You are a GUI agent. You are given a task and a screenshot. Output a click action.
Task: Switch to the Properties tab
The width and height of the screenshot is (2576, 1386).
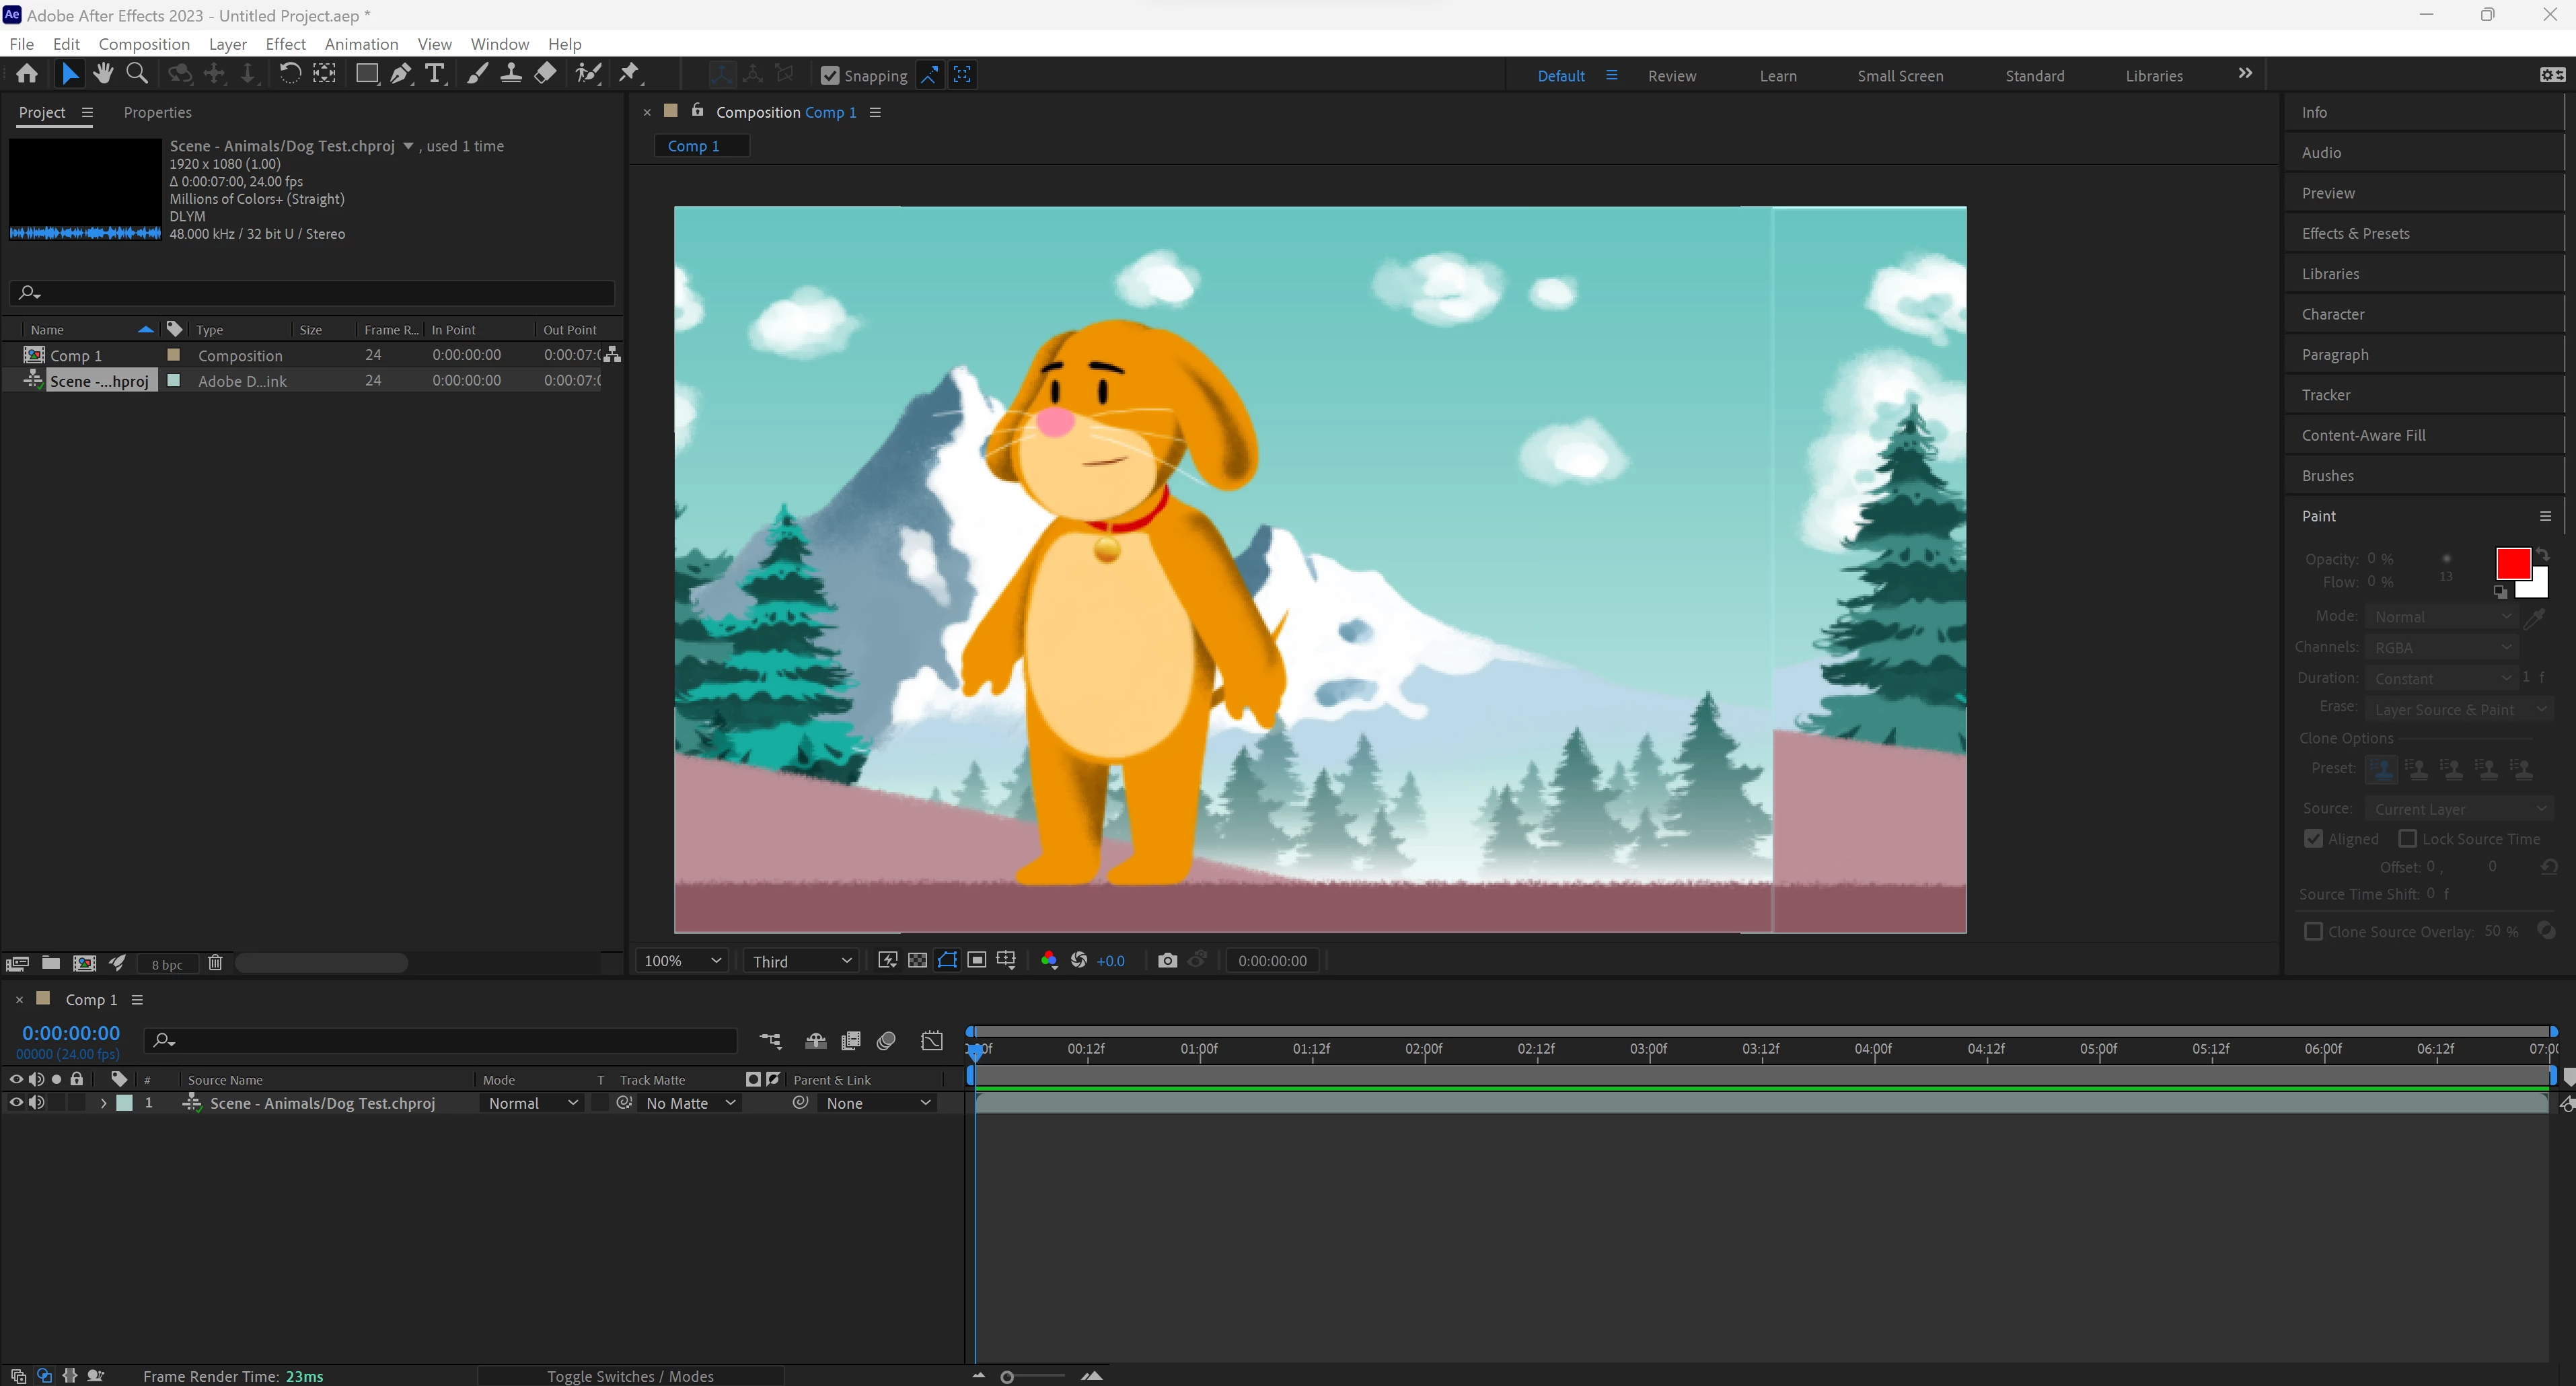[x=157, y=112]
